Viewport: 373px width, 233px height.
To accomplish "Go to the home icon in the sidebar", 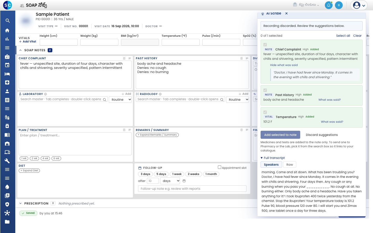I will (7, 30).
